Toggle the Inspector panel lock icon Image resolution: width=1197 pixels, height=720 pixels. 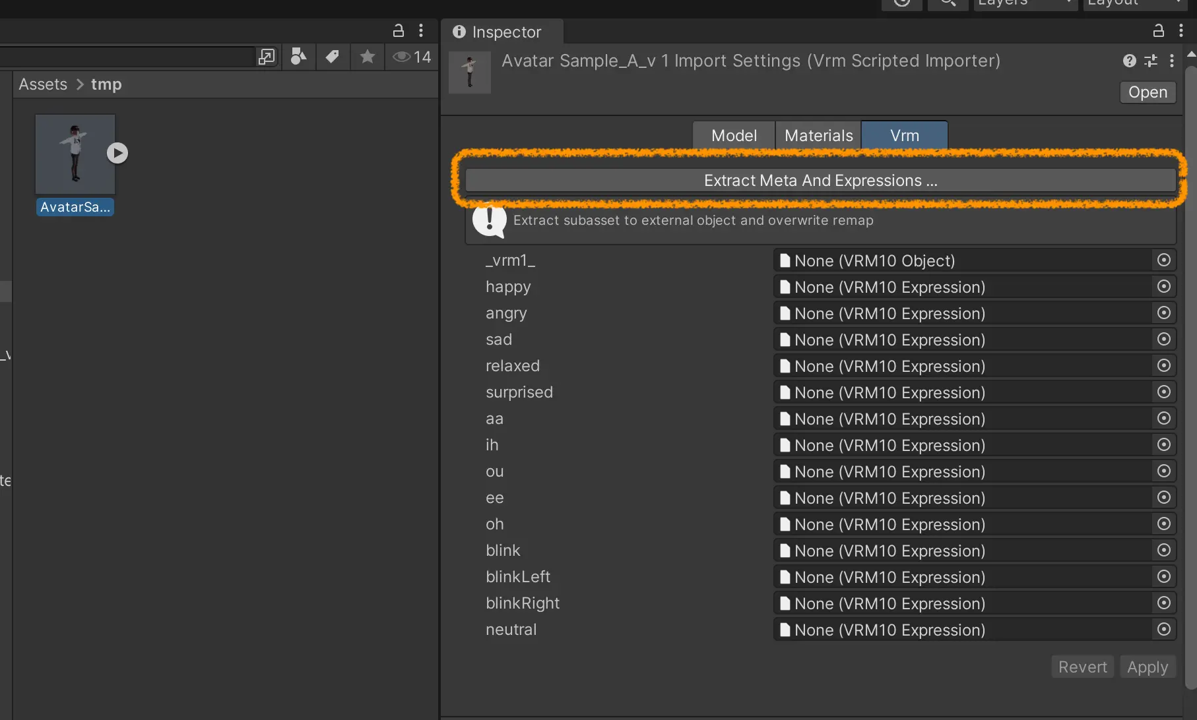pos(1158,31)
